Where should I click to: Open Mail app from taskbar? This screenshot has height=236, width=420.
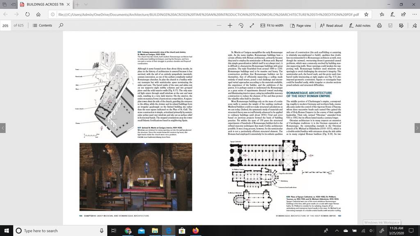(142, 231)
